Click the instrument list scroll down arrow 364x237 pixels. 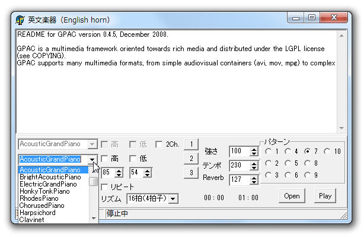[94, 219]
